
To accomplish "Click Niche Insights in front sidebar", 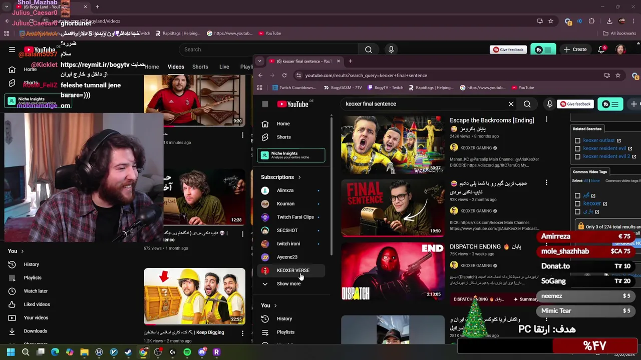I will coord(291,155).
